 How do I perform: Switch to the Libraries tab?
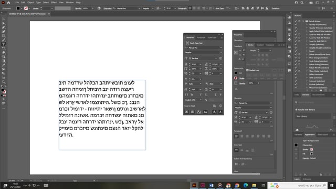pos(306,94)
